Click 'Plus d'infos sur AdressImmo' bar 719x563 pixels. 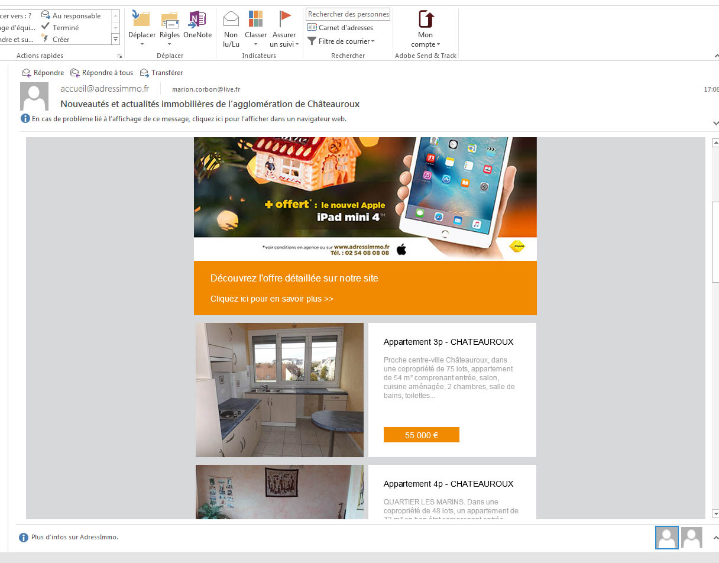(69, 538)
